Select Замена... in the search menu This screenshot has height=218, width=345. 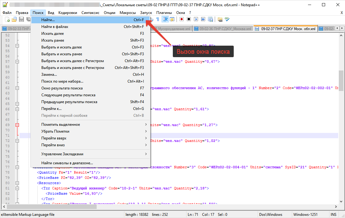(x=49, y=75)
